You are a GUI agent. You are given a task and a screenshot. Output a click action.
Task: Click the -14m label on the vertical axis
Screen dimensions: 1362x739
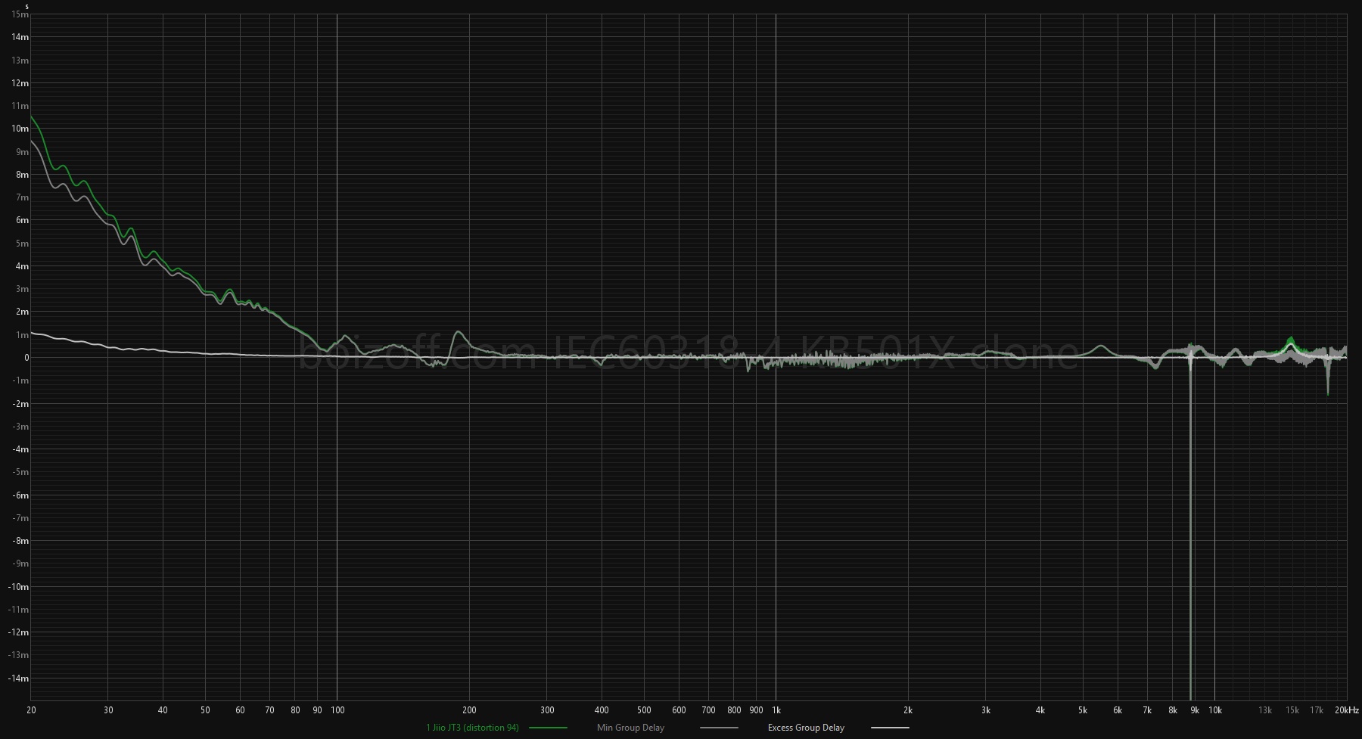tap(19, 678)
